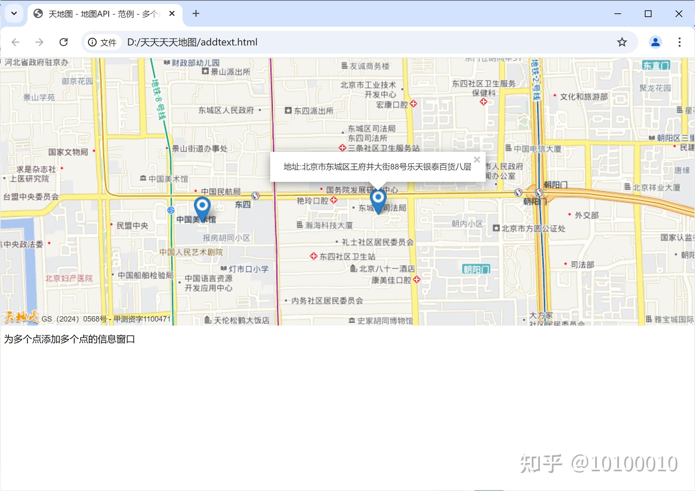Click the 天地图 logo on map

(21, 317)
